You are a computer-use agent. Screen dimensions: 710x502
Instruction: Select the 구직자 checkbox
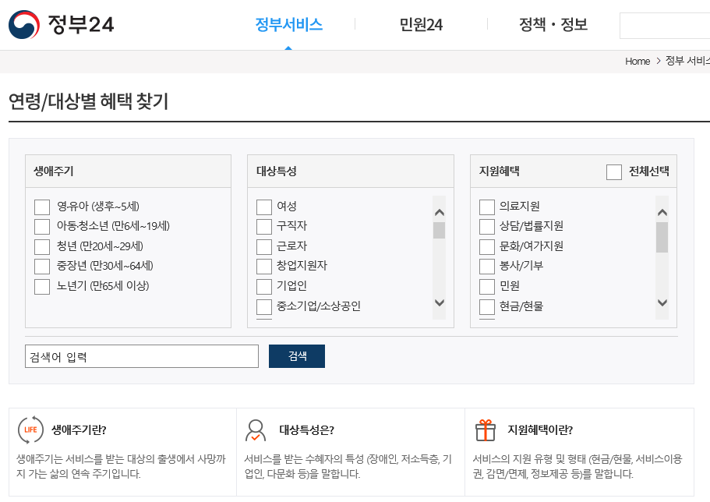tap(264, 226)
